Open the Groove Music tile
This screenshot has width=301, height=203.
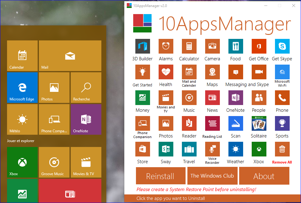pos(54,162)
